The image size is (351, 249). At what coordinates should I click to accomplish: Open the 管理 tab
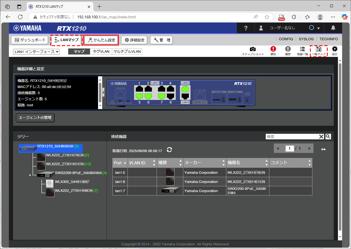(x=161, y=40)
